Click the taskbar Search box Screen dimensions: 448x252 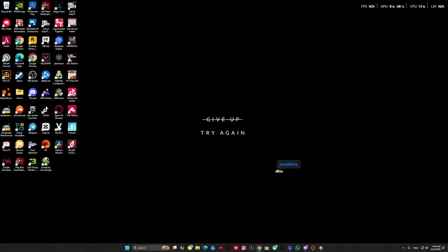point(151,248)
